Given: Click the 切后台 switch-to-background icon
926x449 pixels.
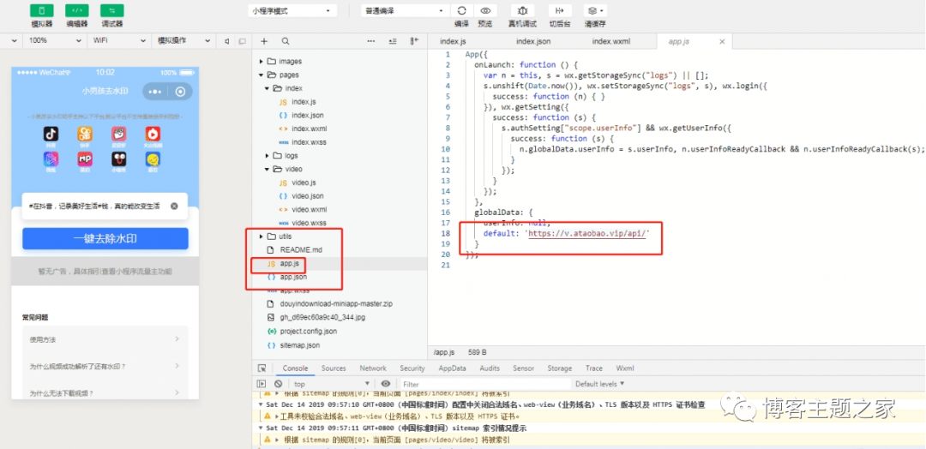Looking at the screenshot, I should pos(560,10).
